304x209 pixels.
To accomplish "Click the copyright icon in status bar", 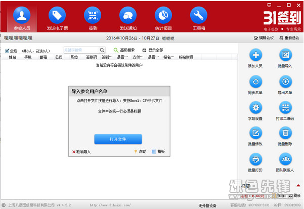I will [x=4, y=205].
